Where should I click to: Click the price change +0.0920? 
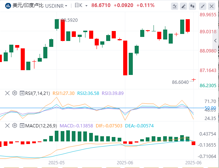124,6
